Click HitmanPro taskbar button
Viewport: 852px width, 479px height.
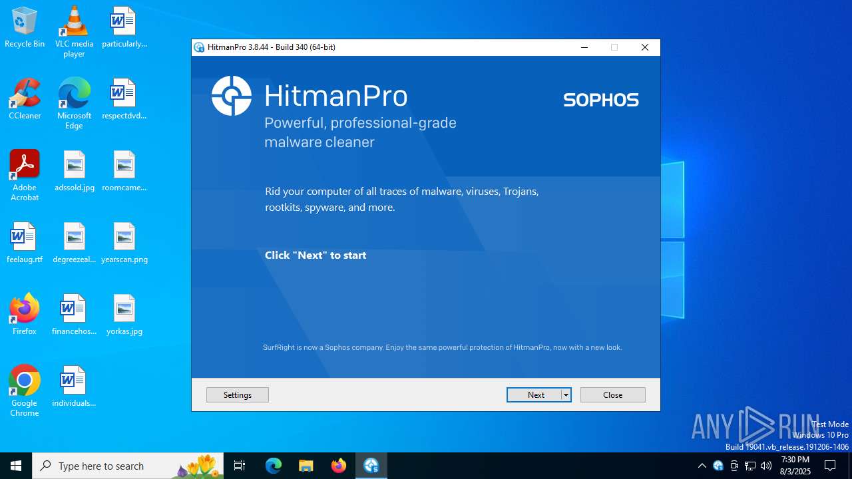371,466
